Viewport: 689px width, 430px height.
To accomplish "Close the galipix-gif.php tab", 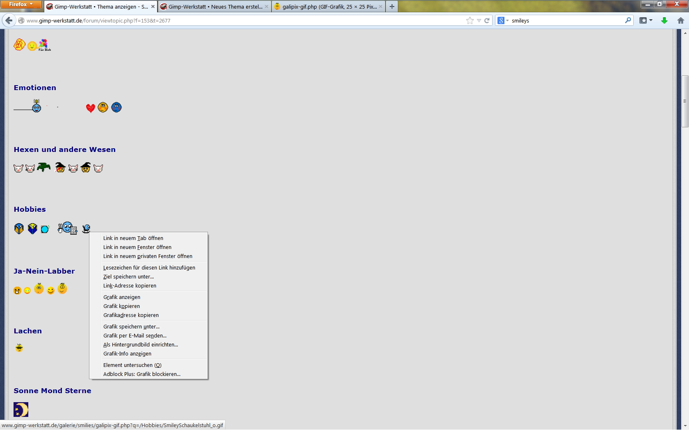I will tap(381, 7).
